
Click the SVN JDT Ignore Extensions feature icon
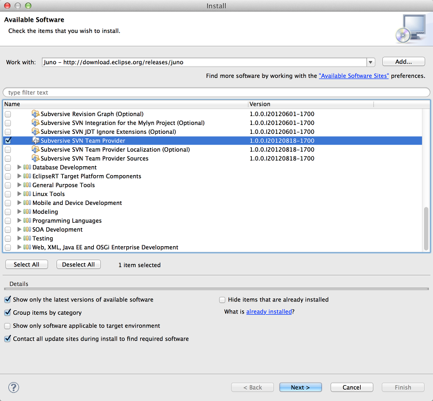(36, 131)
